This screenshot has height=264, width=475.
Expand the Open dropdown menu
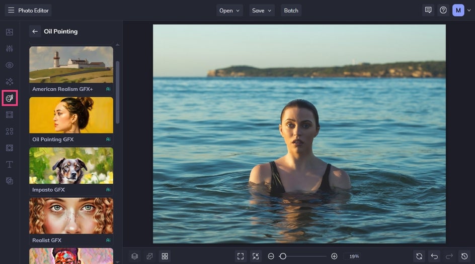229,11
